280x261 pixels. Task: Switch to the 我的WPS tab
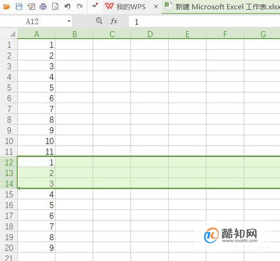(126, 7)
